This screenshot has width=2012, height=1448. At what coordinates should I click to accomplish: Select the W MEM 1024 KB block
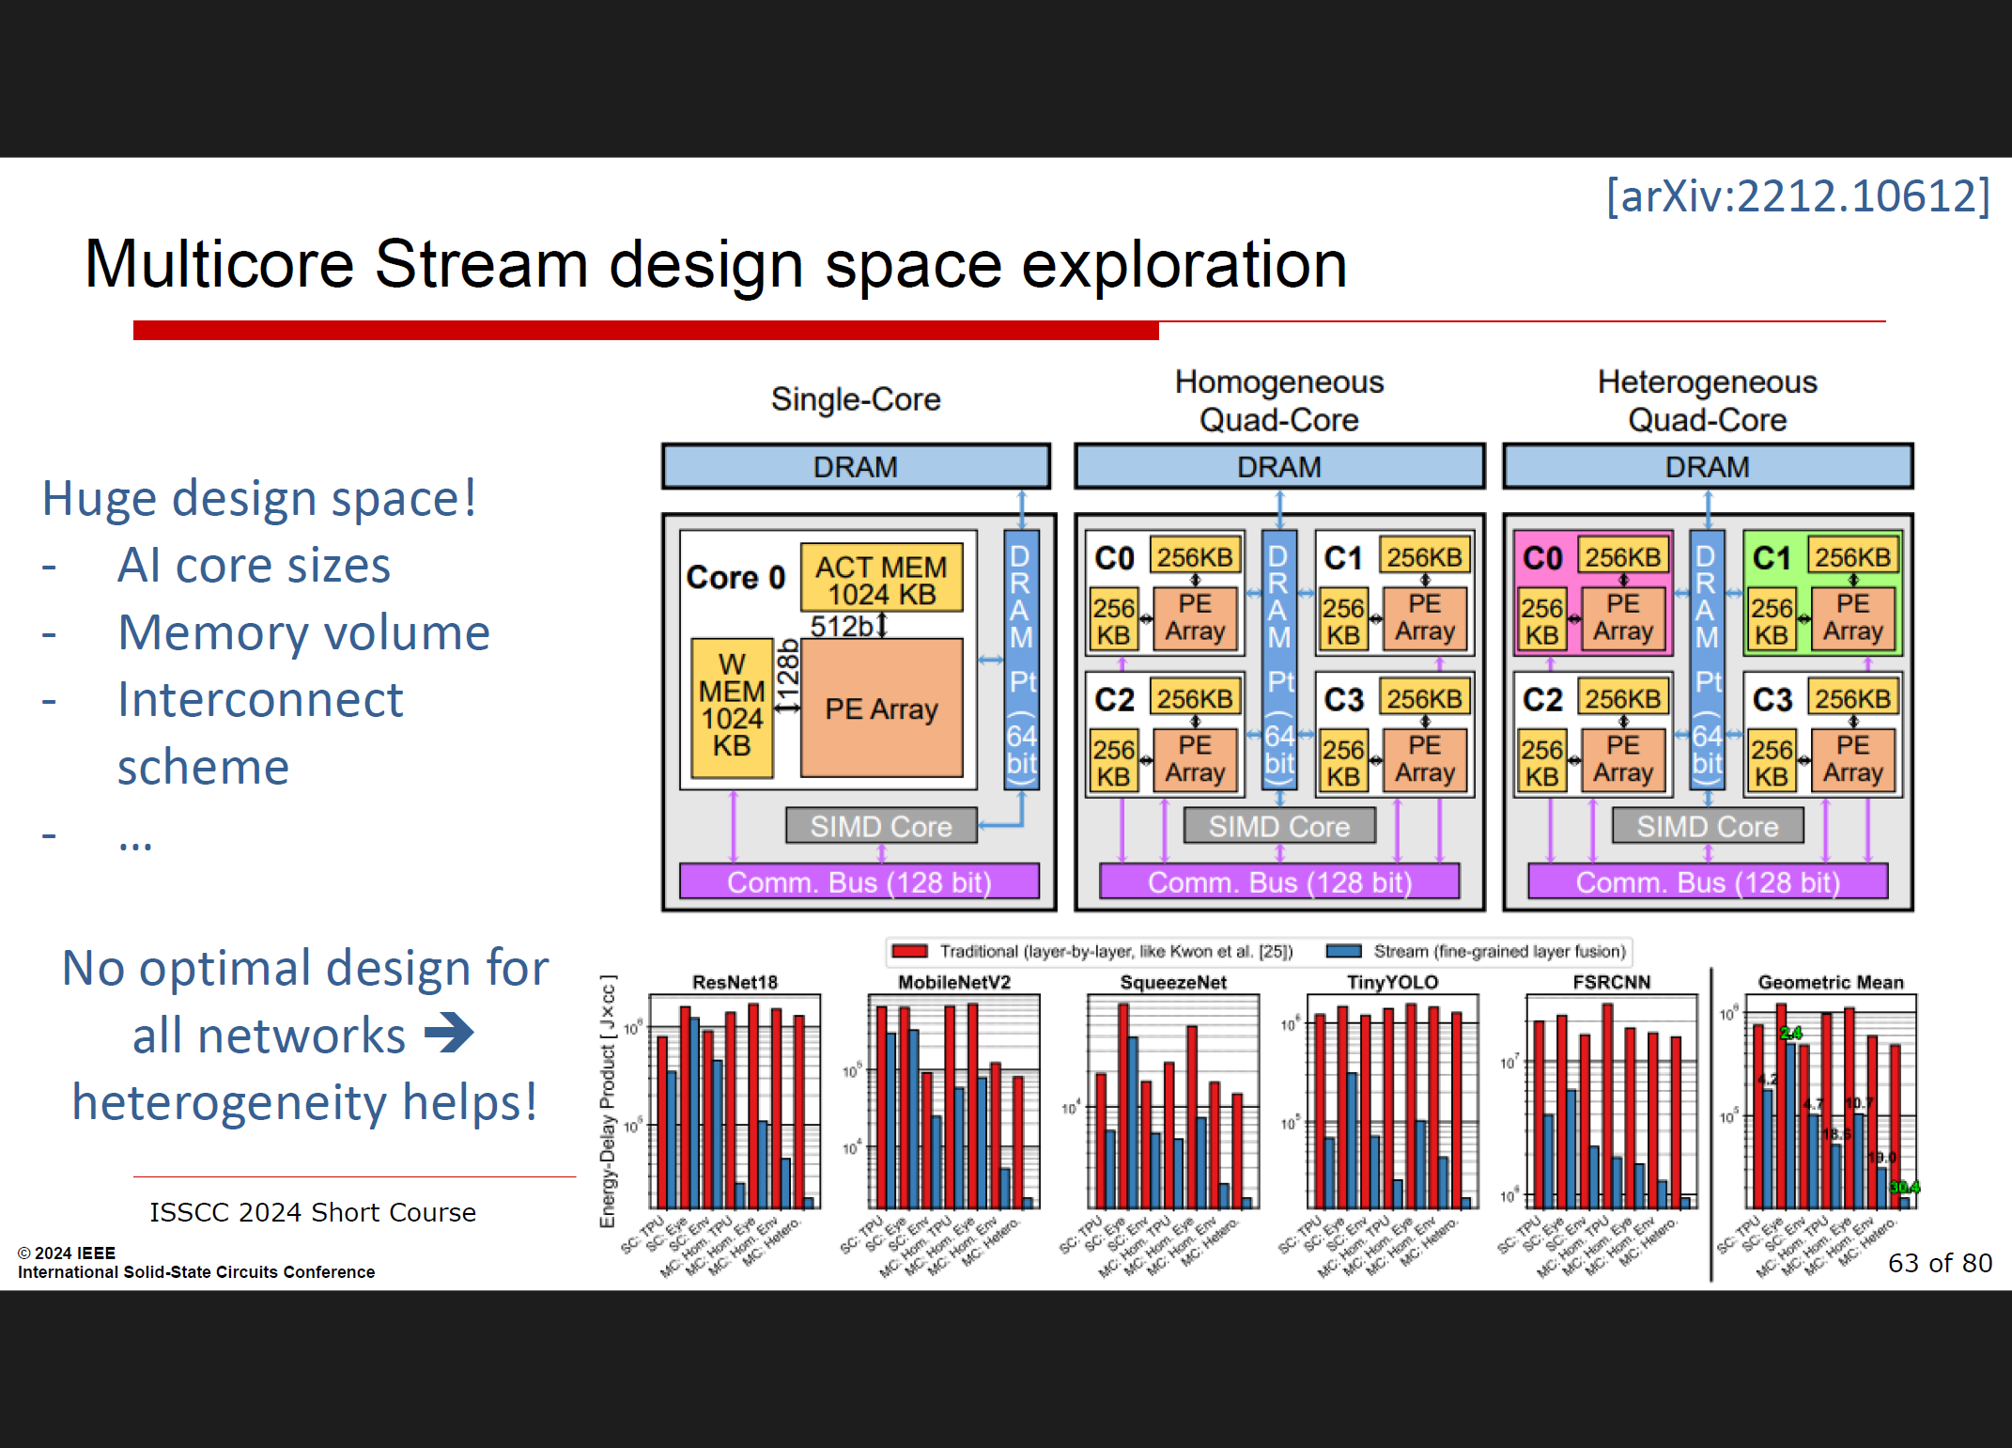coord(731,707)
